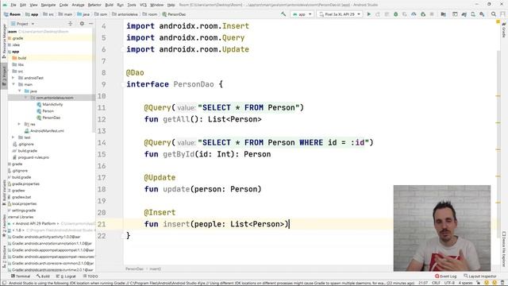This screenshot has height=286, width=508.
Task: Click the PersonDao interface name in code
Action: 194,84
